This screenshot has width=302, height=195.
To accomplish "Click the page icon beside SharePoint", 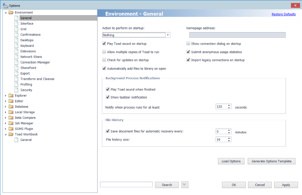I will click(x=17, y=68).
